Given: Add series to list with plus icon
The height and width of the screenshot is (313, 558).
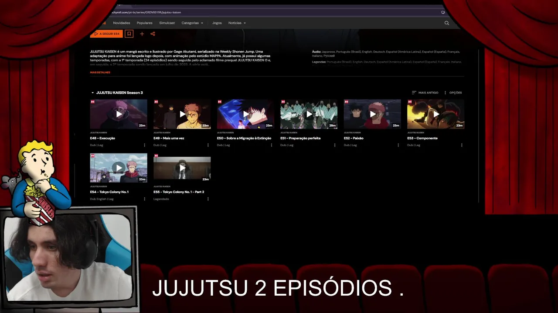Looking at the screenshot, I should pyautogui.click(x=142, y=33).
